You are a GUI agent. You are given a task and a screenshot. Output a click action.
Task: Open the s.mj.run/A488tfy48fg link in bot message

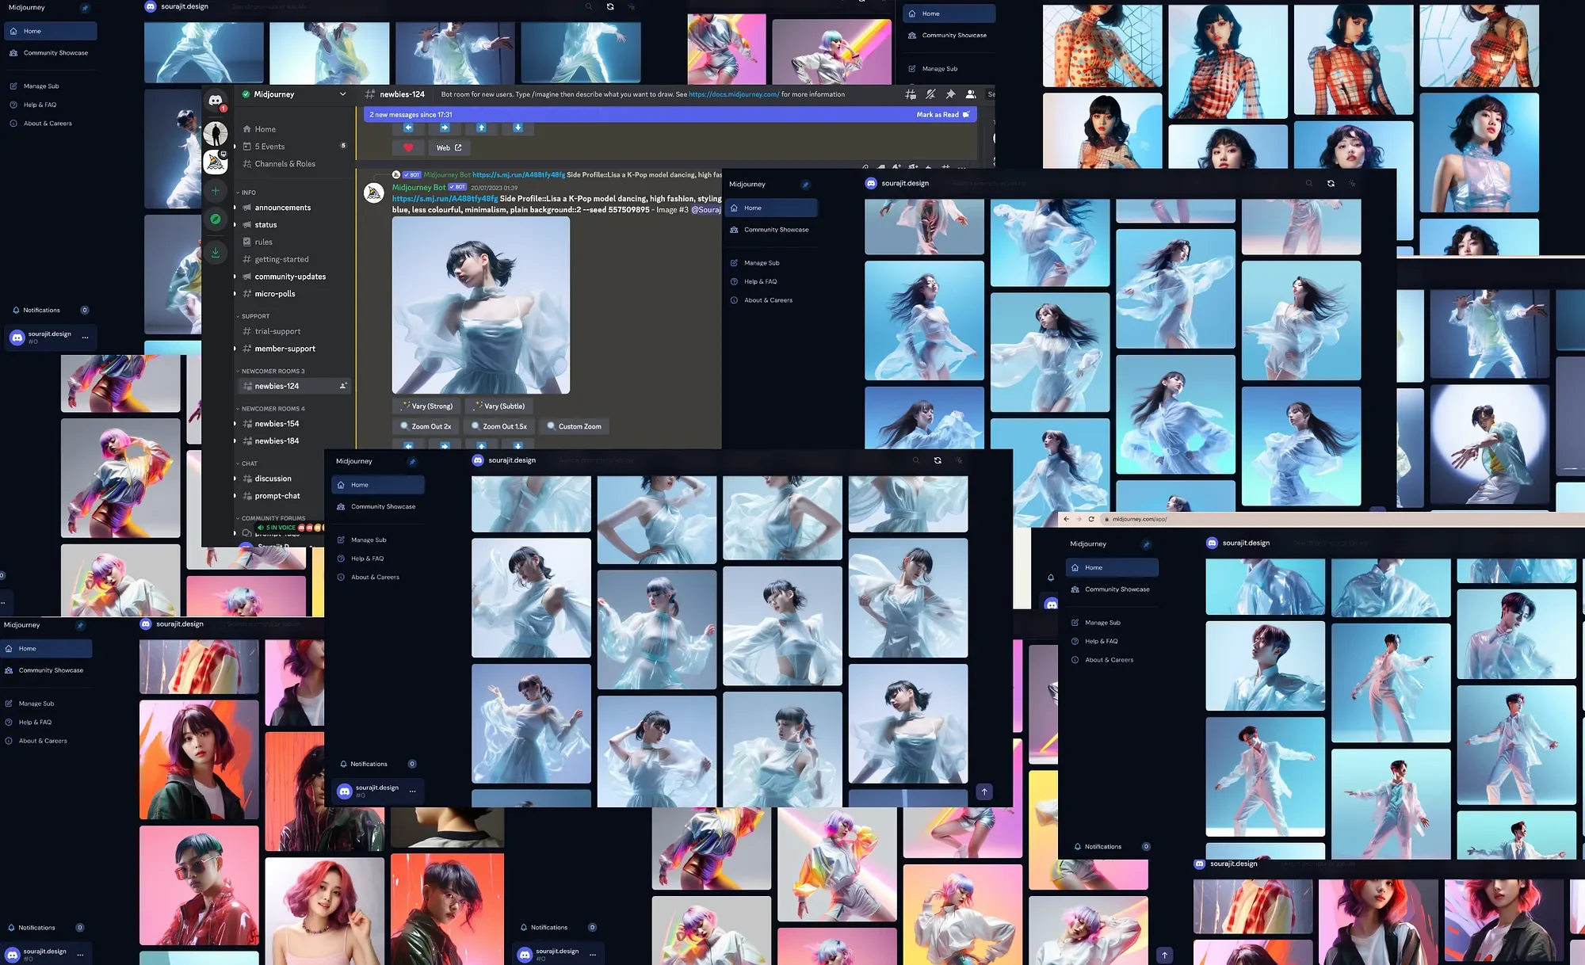coord(445,199)
